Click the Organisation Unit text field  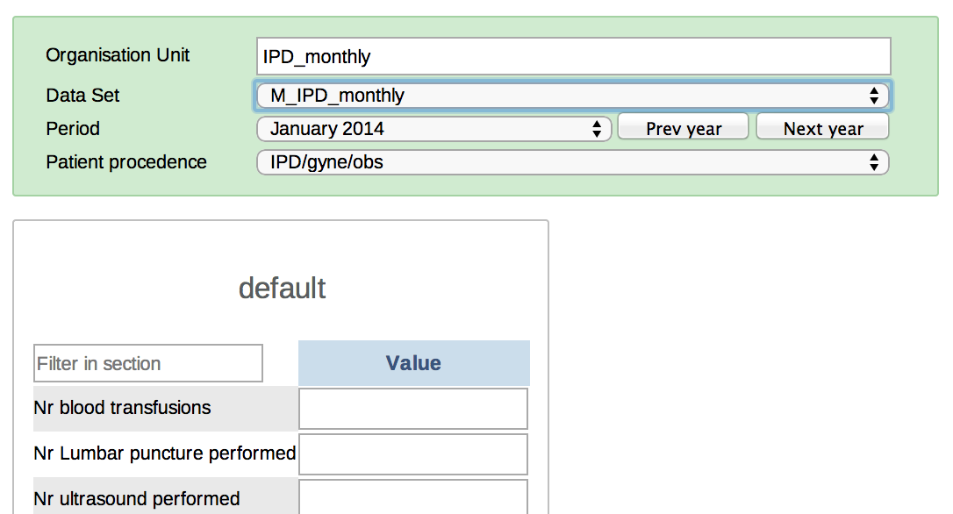click(x=574, y=56)
